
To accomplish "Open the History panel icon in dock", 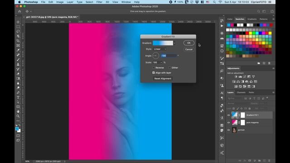I will (x=222, y=21).
